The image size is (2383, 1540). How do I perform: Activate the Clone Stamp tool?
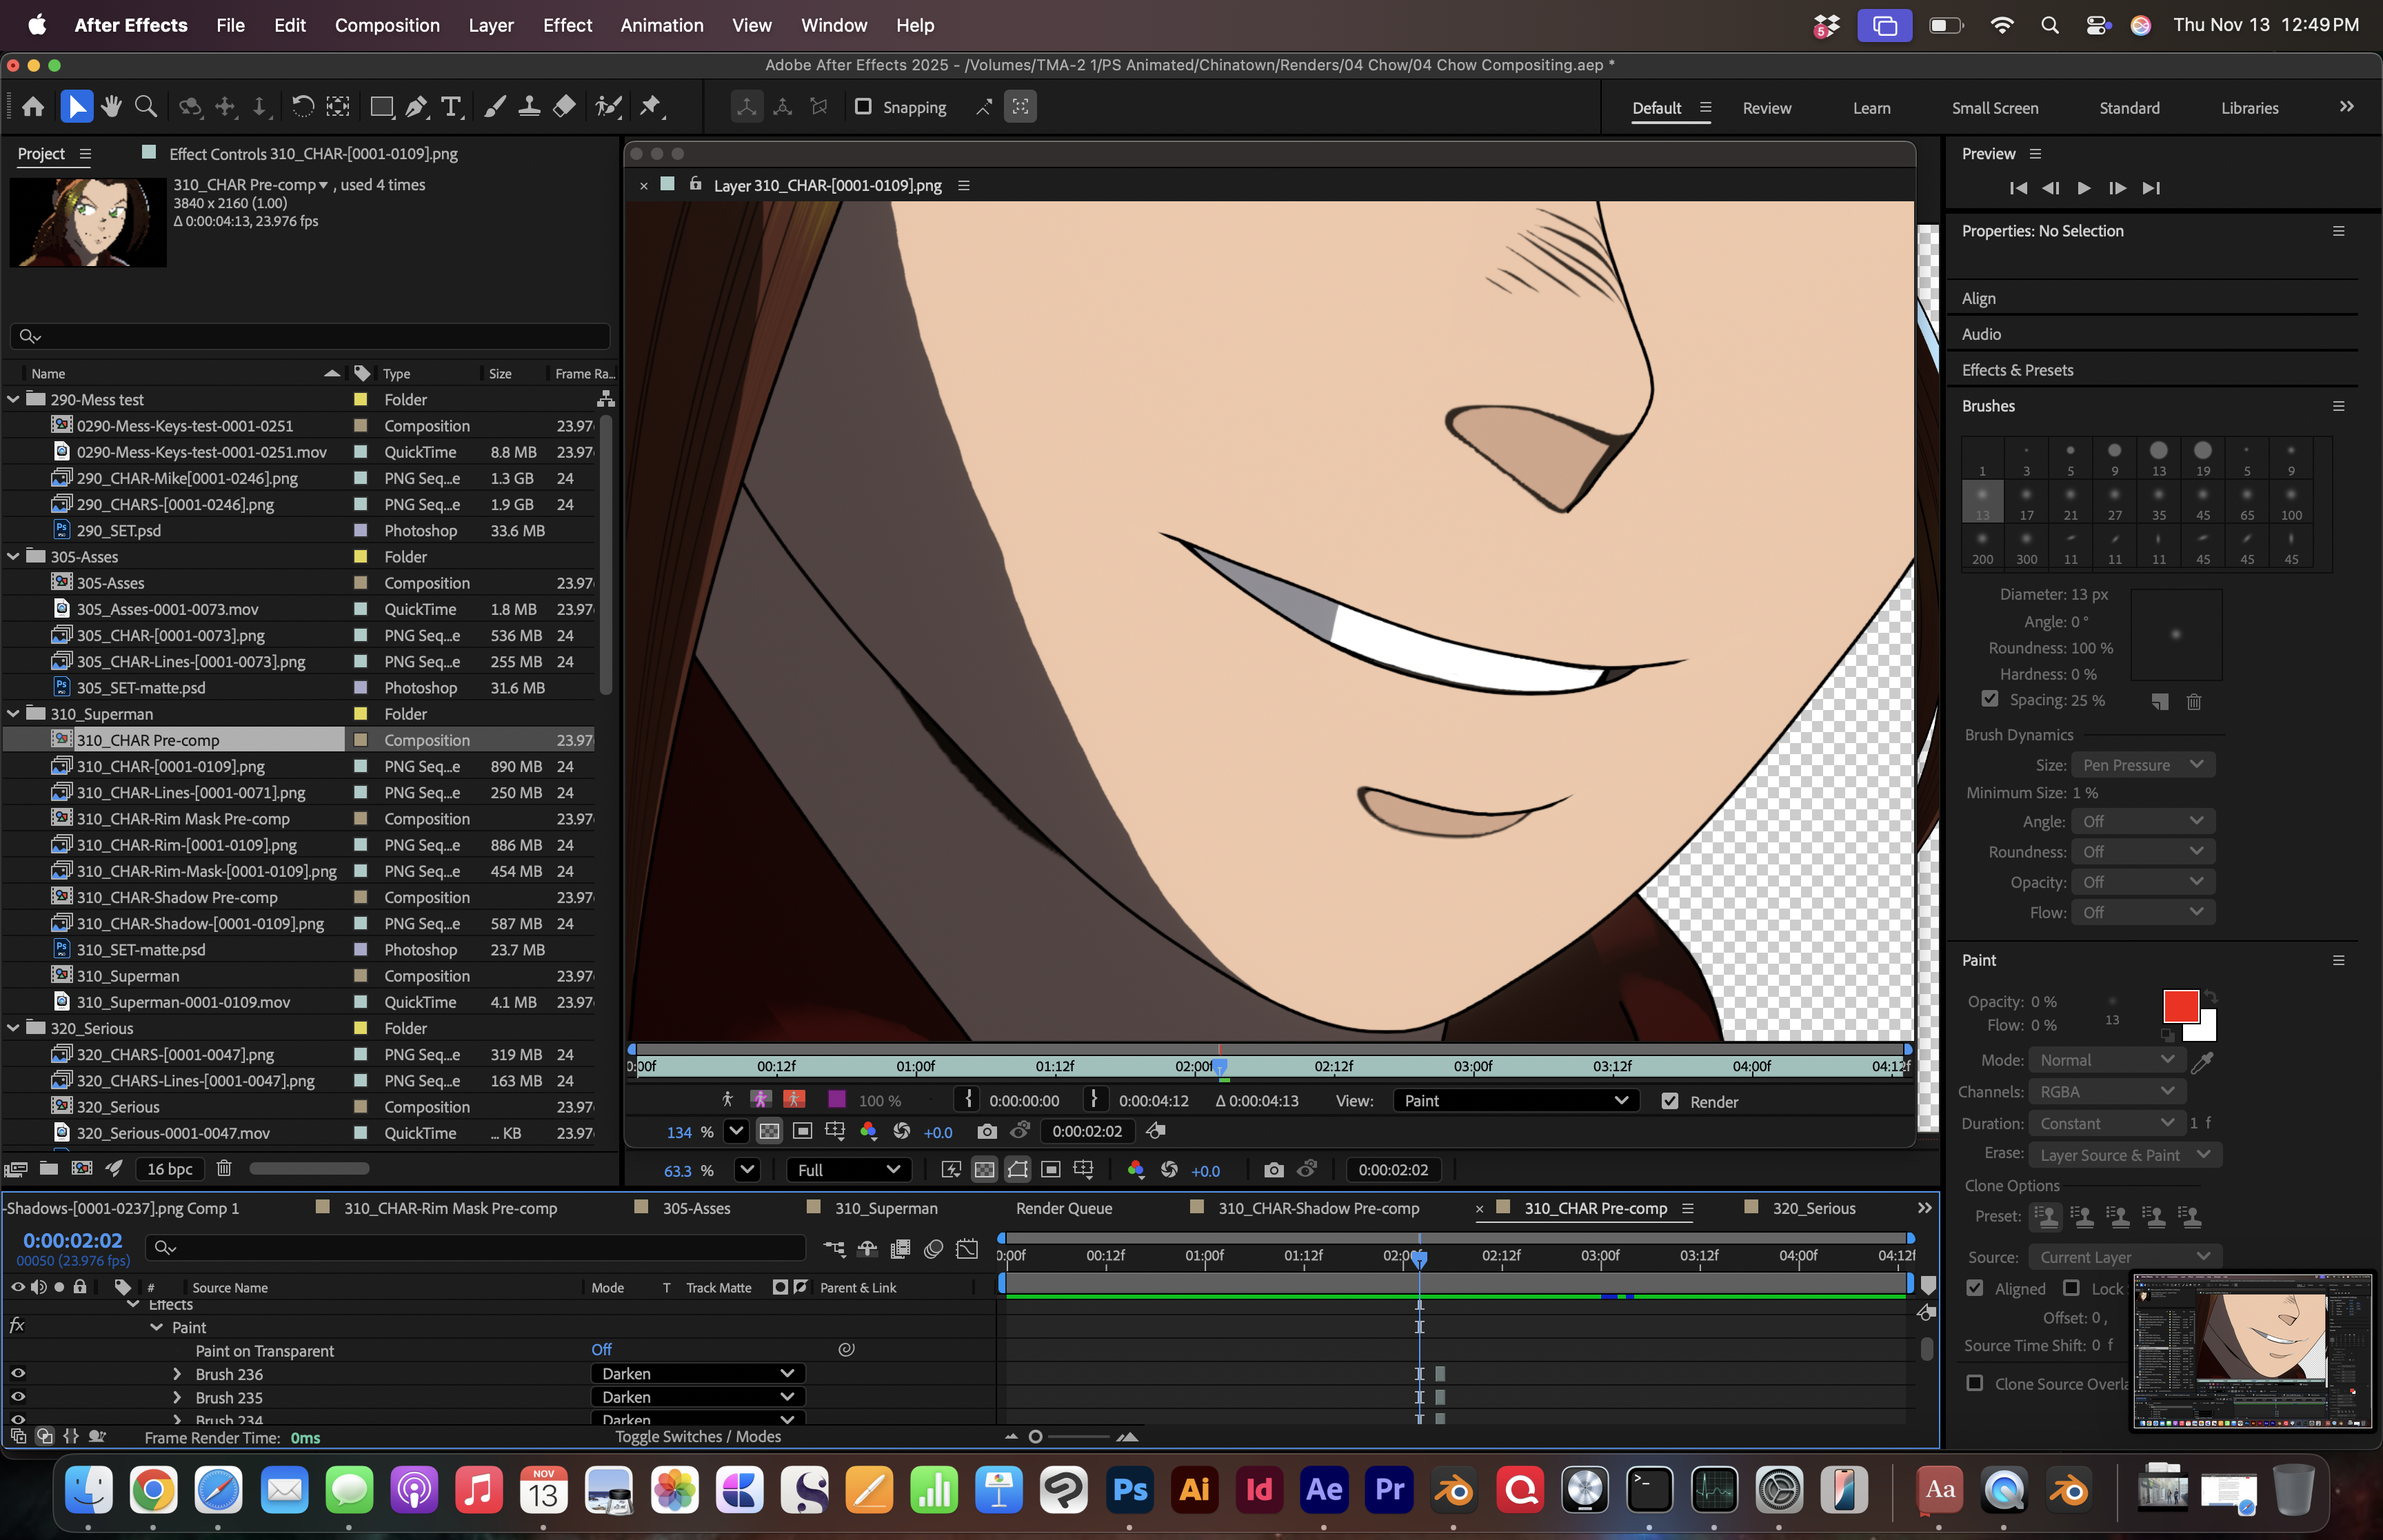click(529, 106)
